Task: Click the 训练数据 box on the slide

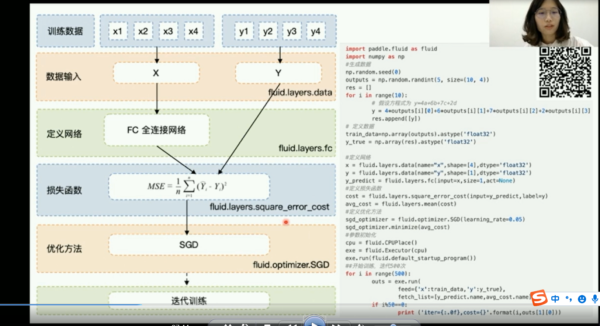Action: (x=65, y=31)
